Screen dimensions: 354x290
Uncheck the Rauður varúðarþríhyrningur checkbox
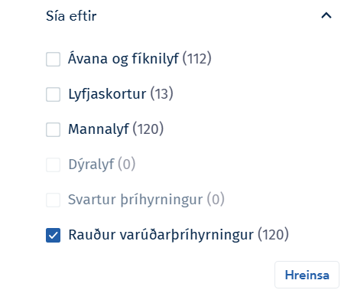tap(53, 235)
